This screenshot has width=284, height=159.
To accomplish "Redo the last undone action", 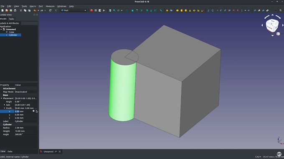I will [42, 10].
